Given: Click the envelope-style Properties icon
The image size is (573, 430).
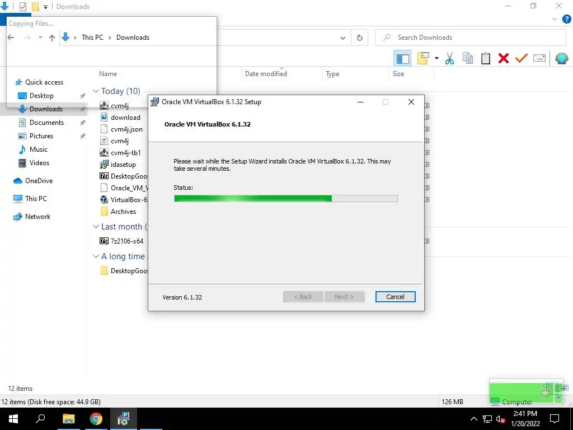Looking at the screenshot, I should point(539,58).
